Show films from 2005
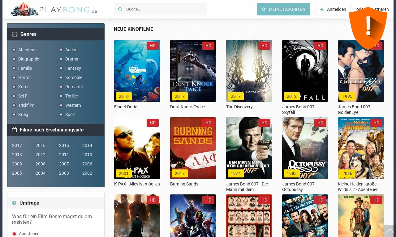The image size is (396, 237). coord(17,173)
